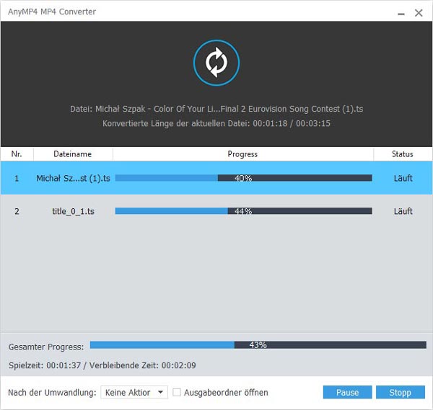Click the AnyMP4 MP4 Converter window title
The height and width of the screenshot is (410, 433).
(x=52, y=12)
